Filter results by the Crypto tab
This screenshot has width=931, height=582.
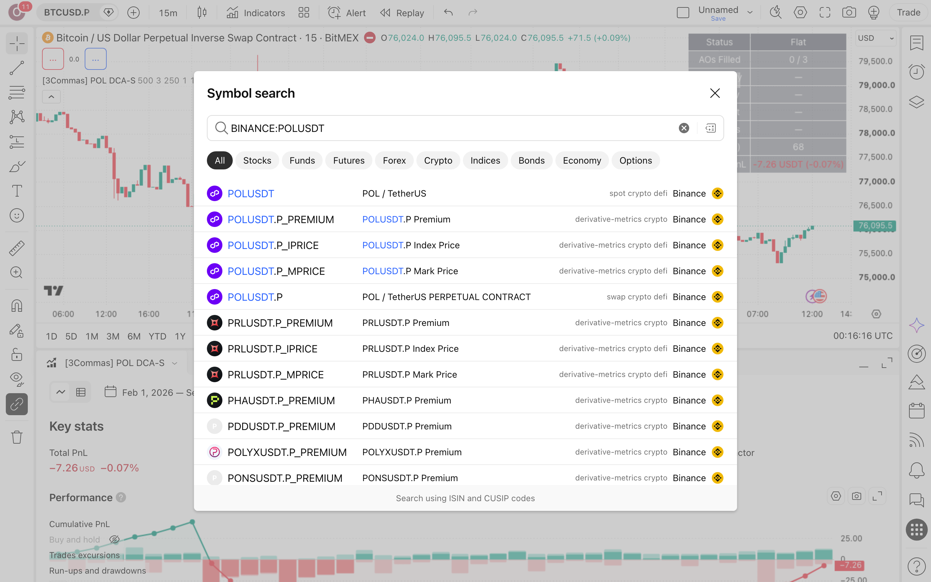438,160
